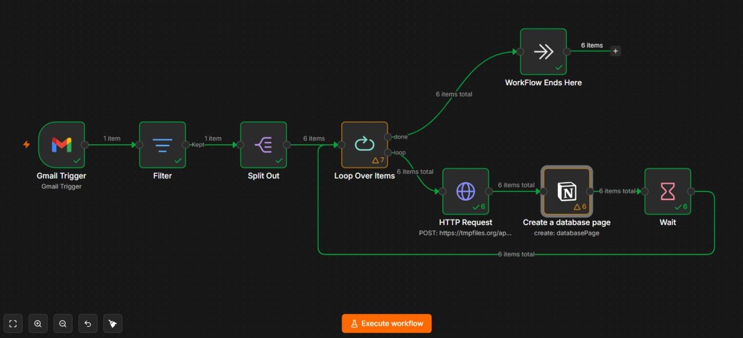743x338 pixels.
Task: Open the Filter node
Action: (163, 144)
